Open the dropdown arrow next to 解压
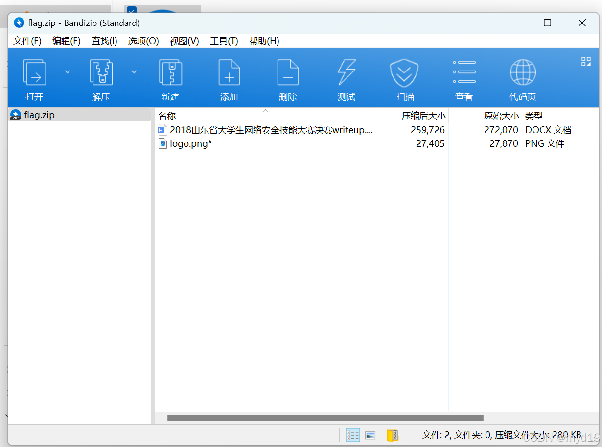602x447 pixels. (x=134, y=72)
